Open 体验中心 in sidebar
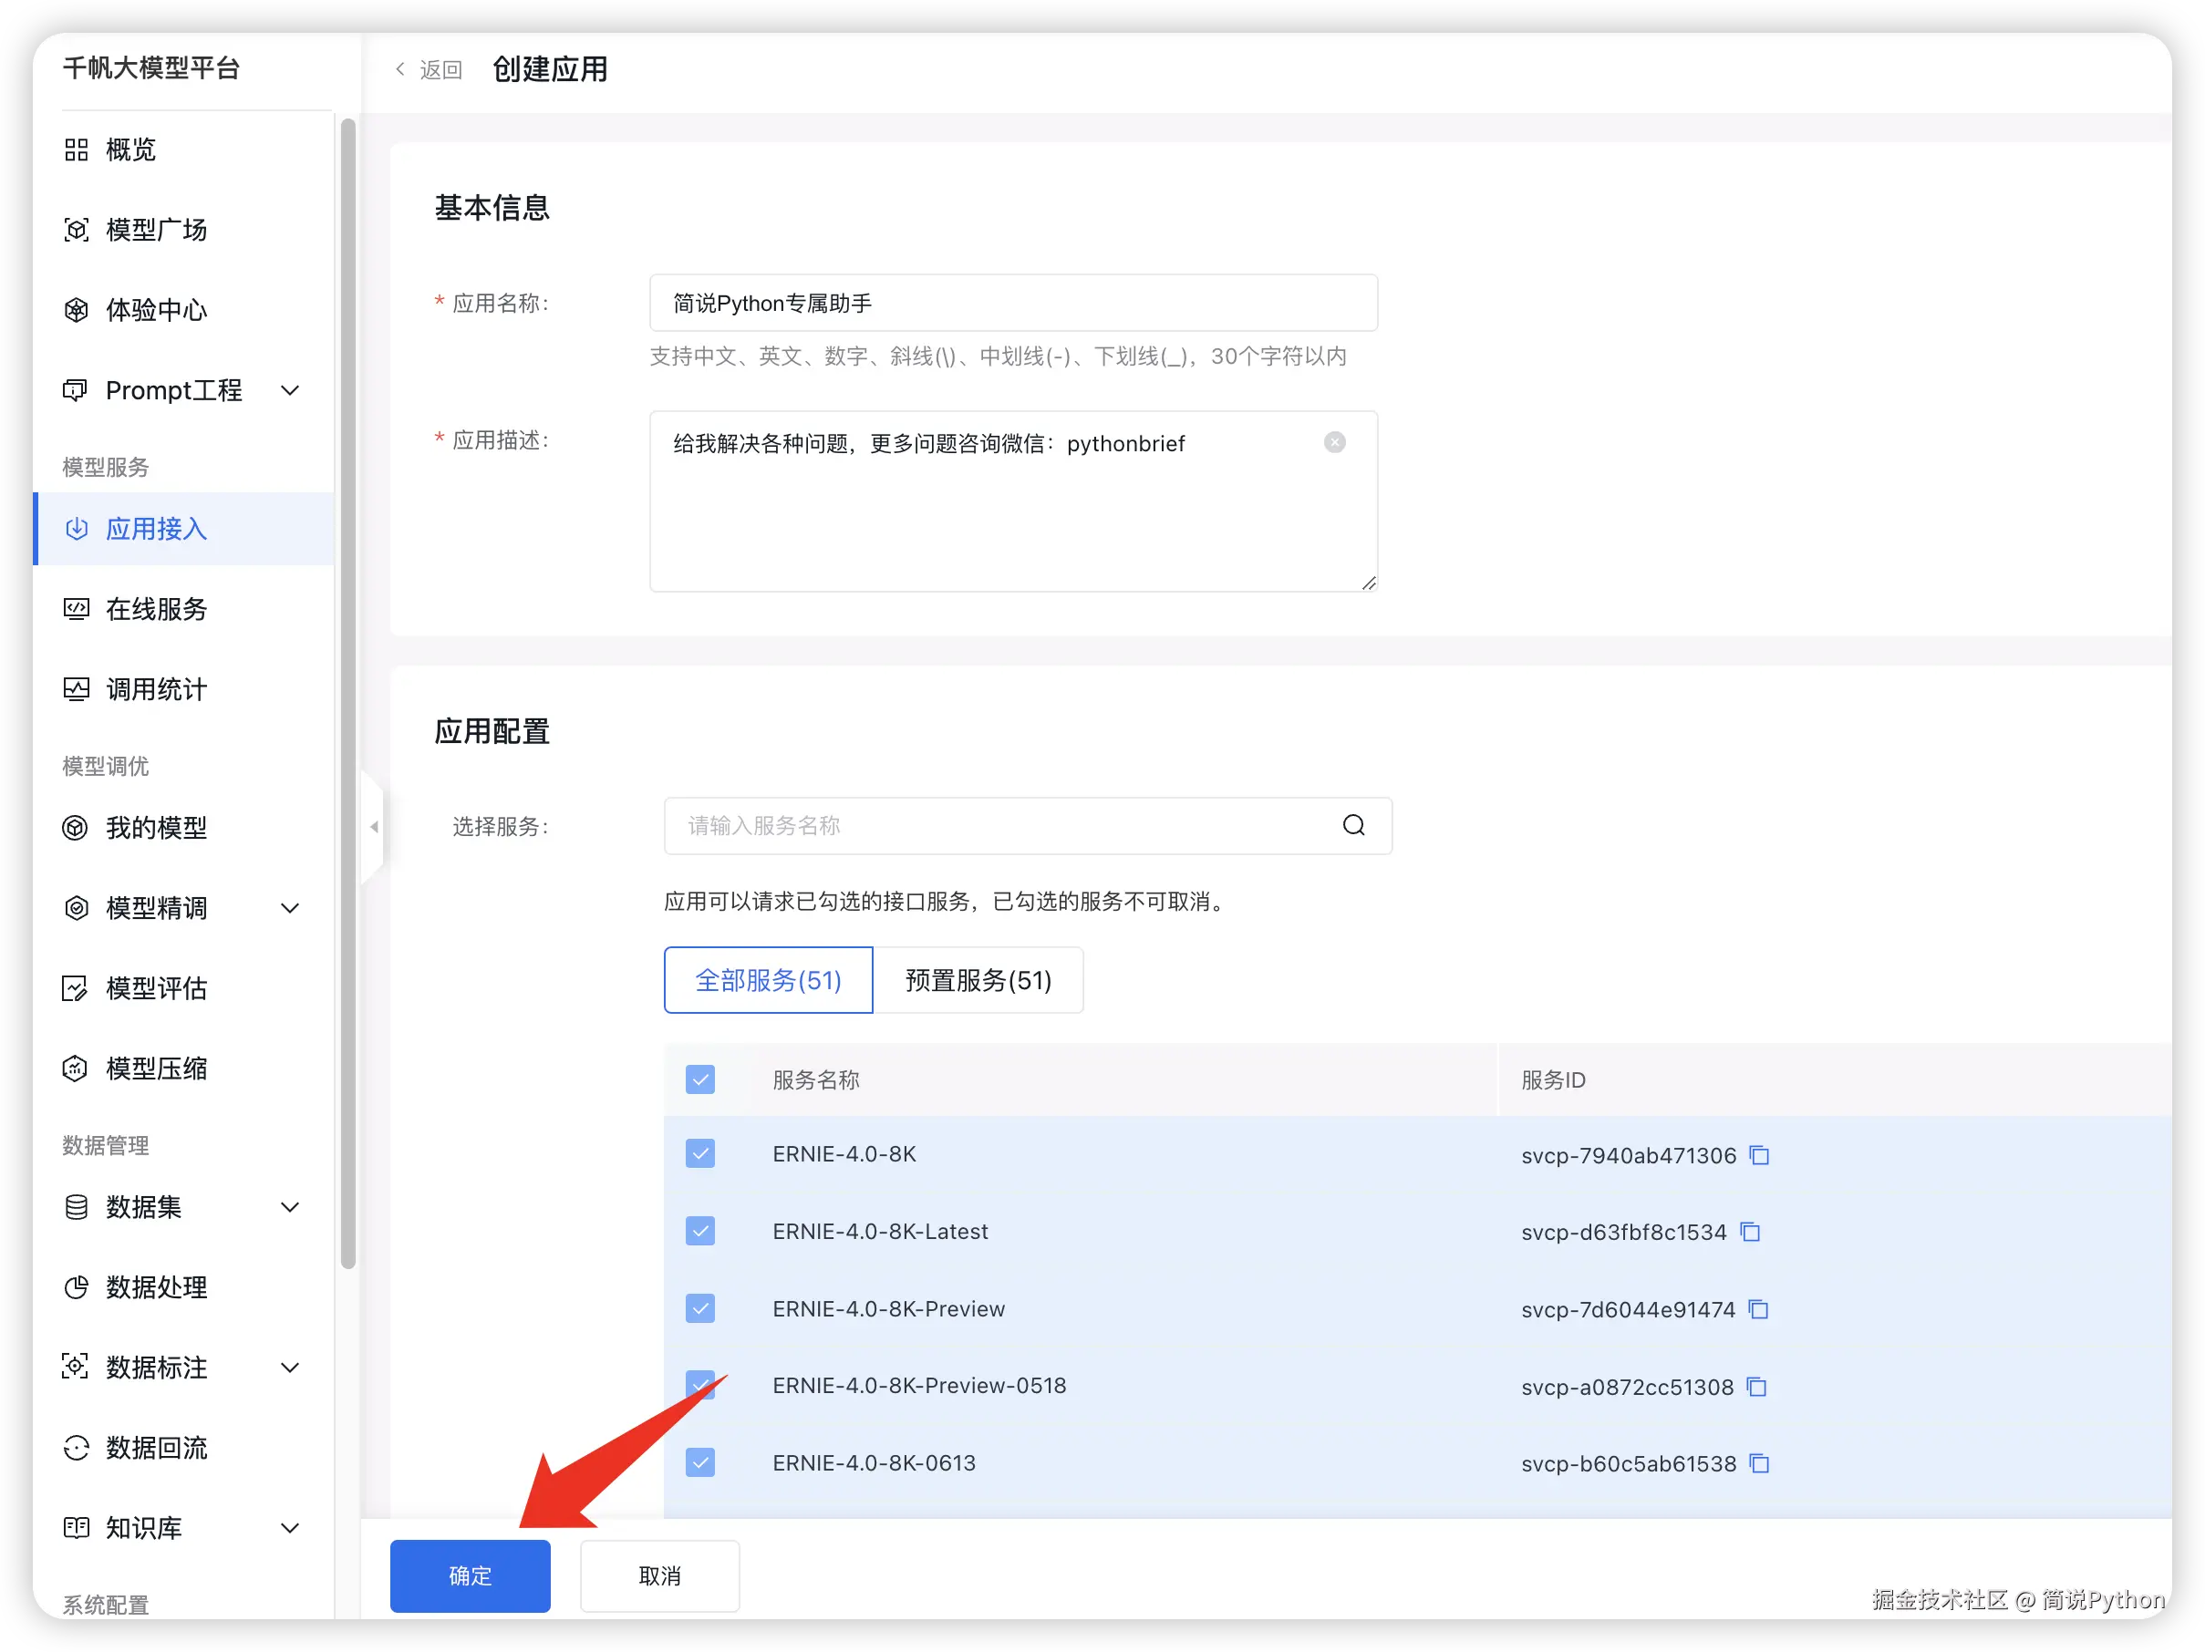 coord(156,310)
